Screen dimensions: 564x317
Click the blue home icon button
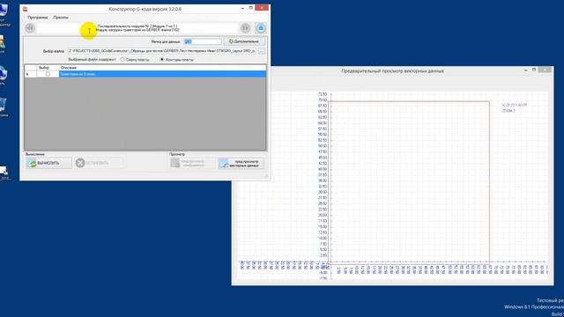(261, 28)
